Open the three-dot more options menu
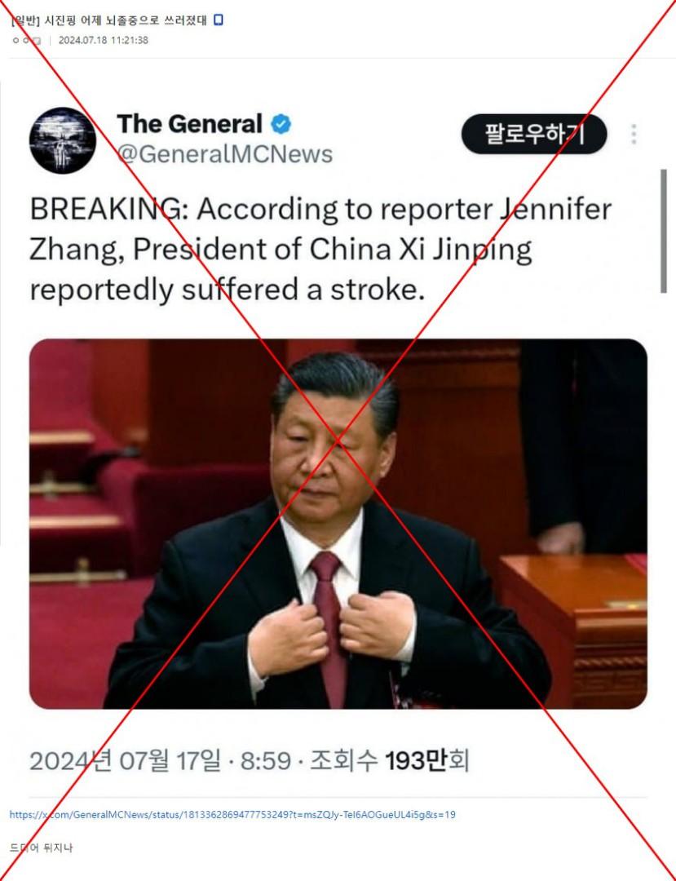This screenshot has width=676, height=881. [x=634, y=135]
